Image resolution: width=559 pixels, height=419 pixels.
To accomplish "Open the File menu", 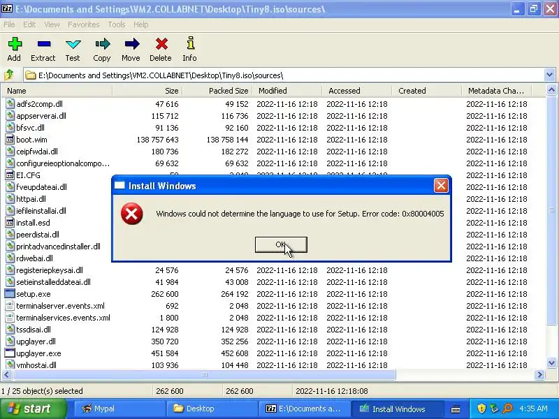I will point(9,24).
